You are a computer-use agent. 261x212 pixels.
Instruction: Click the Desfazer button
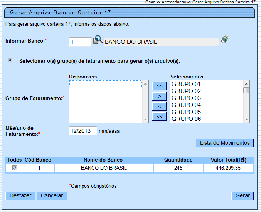(20, 195)
